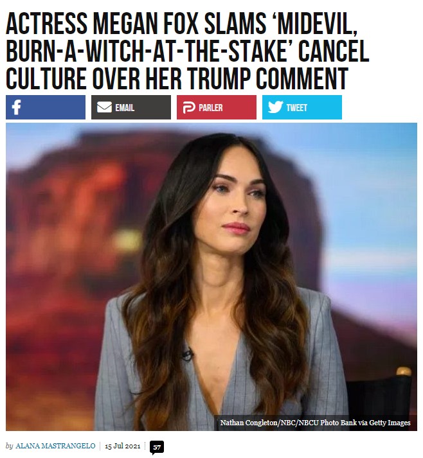Click the Parler "P" logo icon
Image resolution: width=423 pixels, height=458 pixels.
(x=189, y=107)
